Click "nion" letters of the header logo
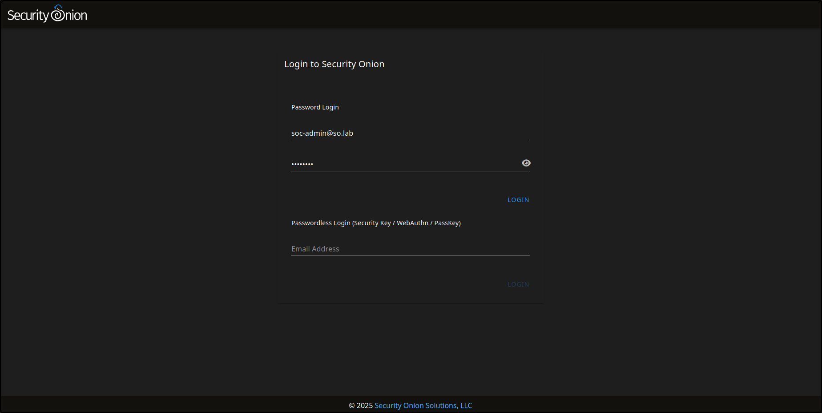 [76, 16]
